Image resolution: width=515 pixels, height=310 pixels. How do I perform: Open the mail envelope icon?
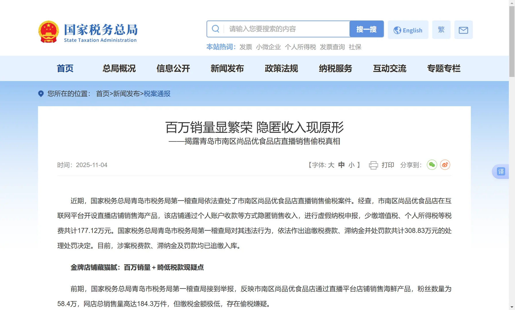(463, 30)
